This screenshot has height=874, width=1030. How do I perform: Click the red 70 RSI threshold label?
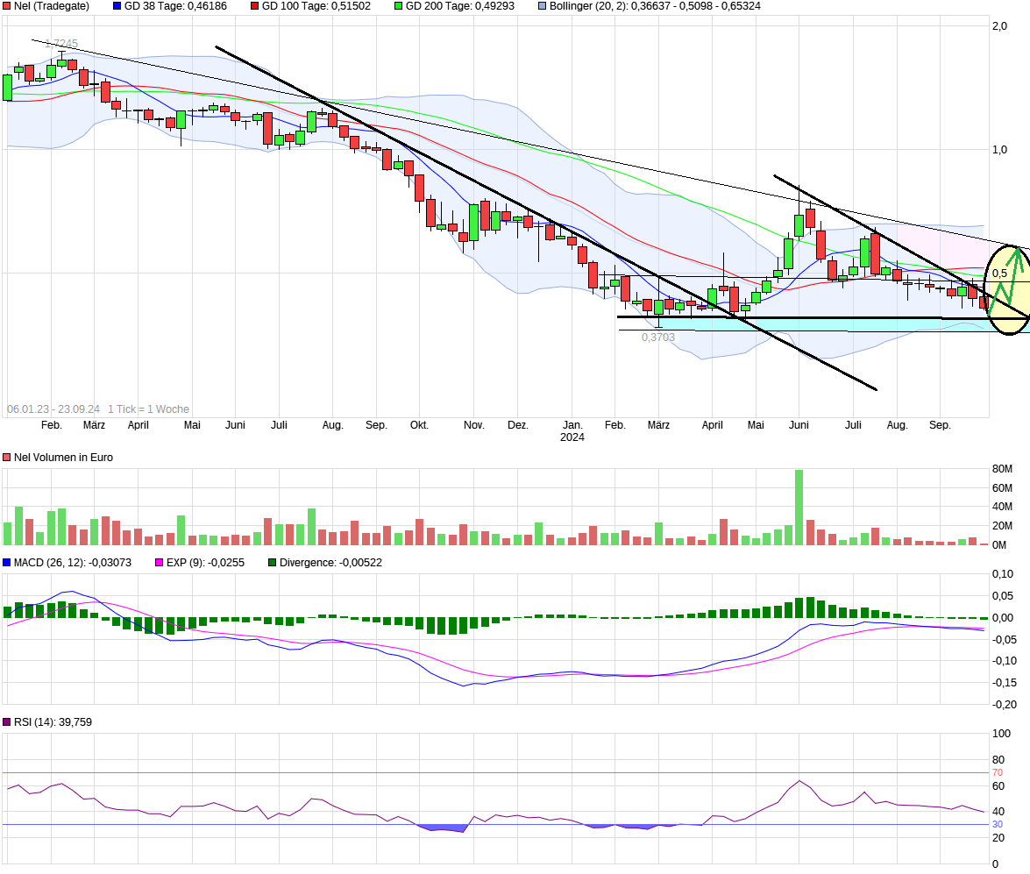tap(998, 773)
